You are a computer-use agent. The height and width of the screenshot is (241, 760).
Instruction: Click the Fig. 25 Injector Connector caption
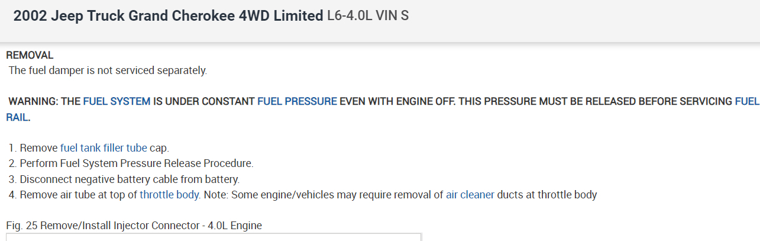click(134, 225)
